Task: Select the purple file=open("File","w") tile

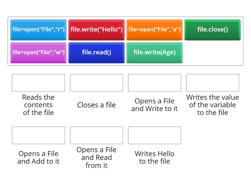Action: pos(38,53)
